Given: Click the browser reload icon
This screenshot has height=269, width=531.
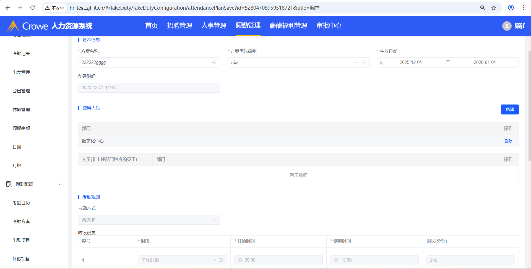Looking at the screenshot, I should (x=32, y=8).
